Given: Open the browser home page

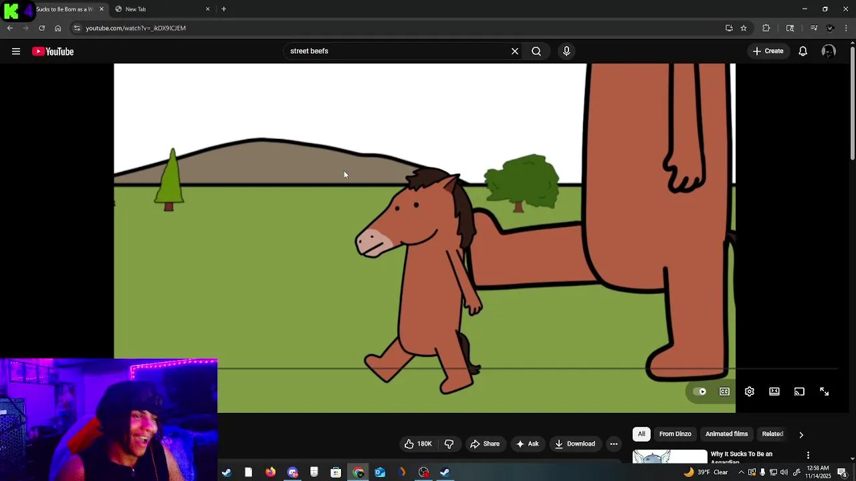Looking at the screenshot, I should pos(58,28).
